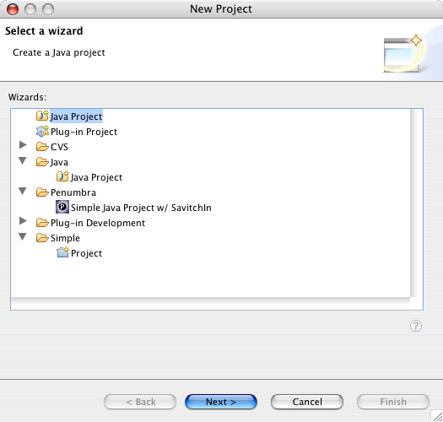Click the Simple Project icon
443x422 pixels.
[62, 252]
